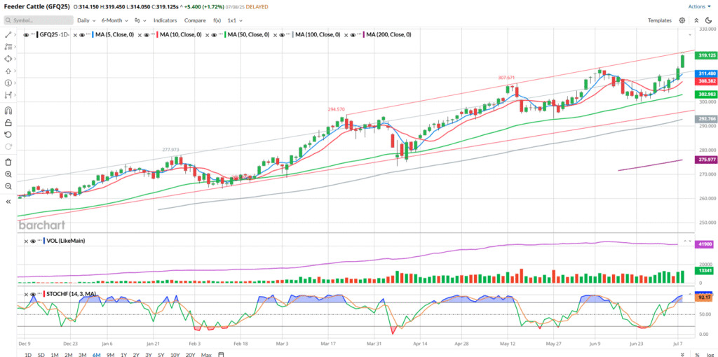Click the Templates button
Viewport: 718px width, 357px height.
(659, 21)
